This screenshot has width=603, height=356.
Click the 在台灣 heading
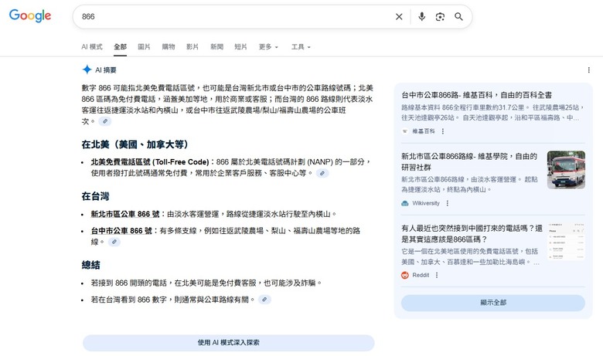point(95,196)
